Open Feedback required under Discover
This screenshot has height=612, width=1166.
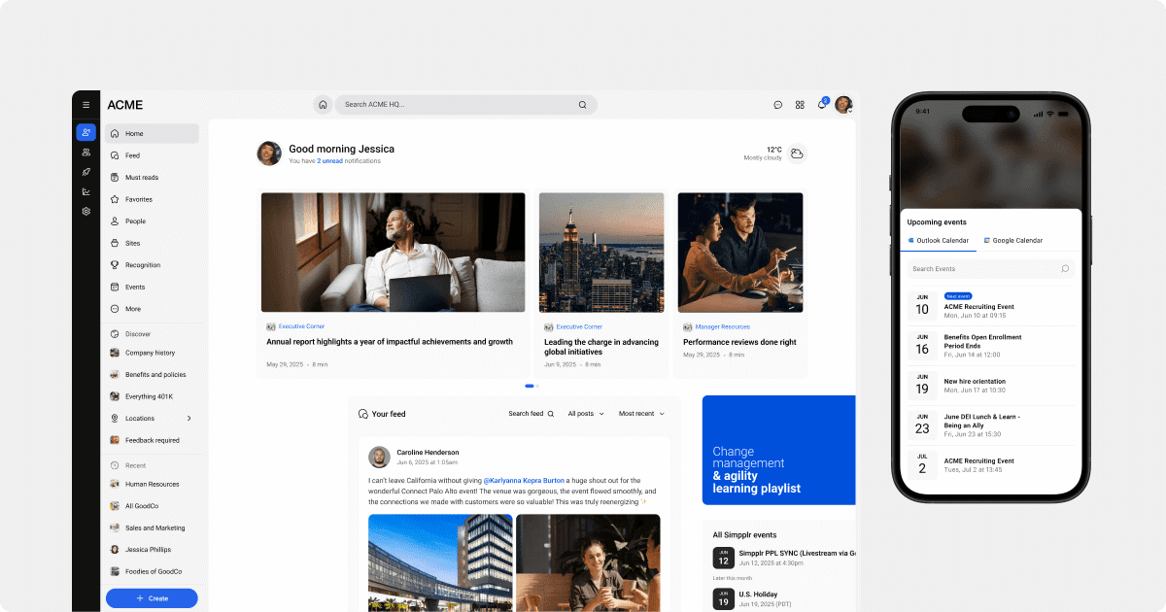[153, 440]
